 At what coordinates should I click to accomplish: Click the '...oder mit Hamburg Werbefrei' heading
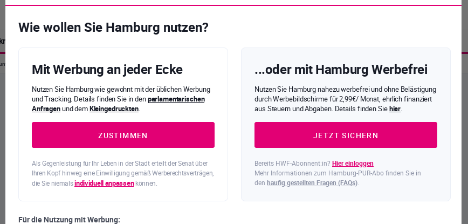coord(341,70)
